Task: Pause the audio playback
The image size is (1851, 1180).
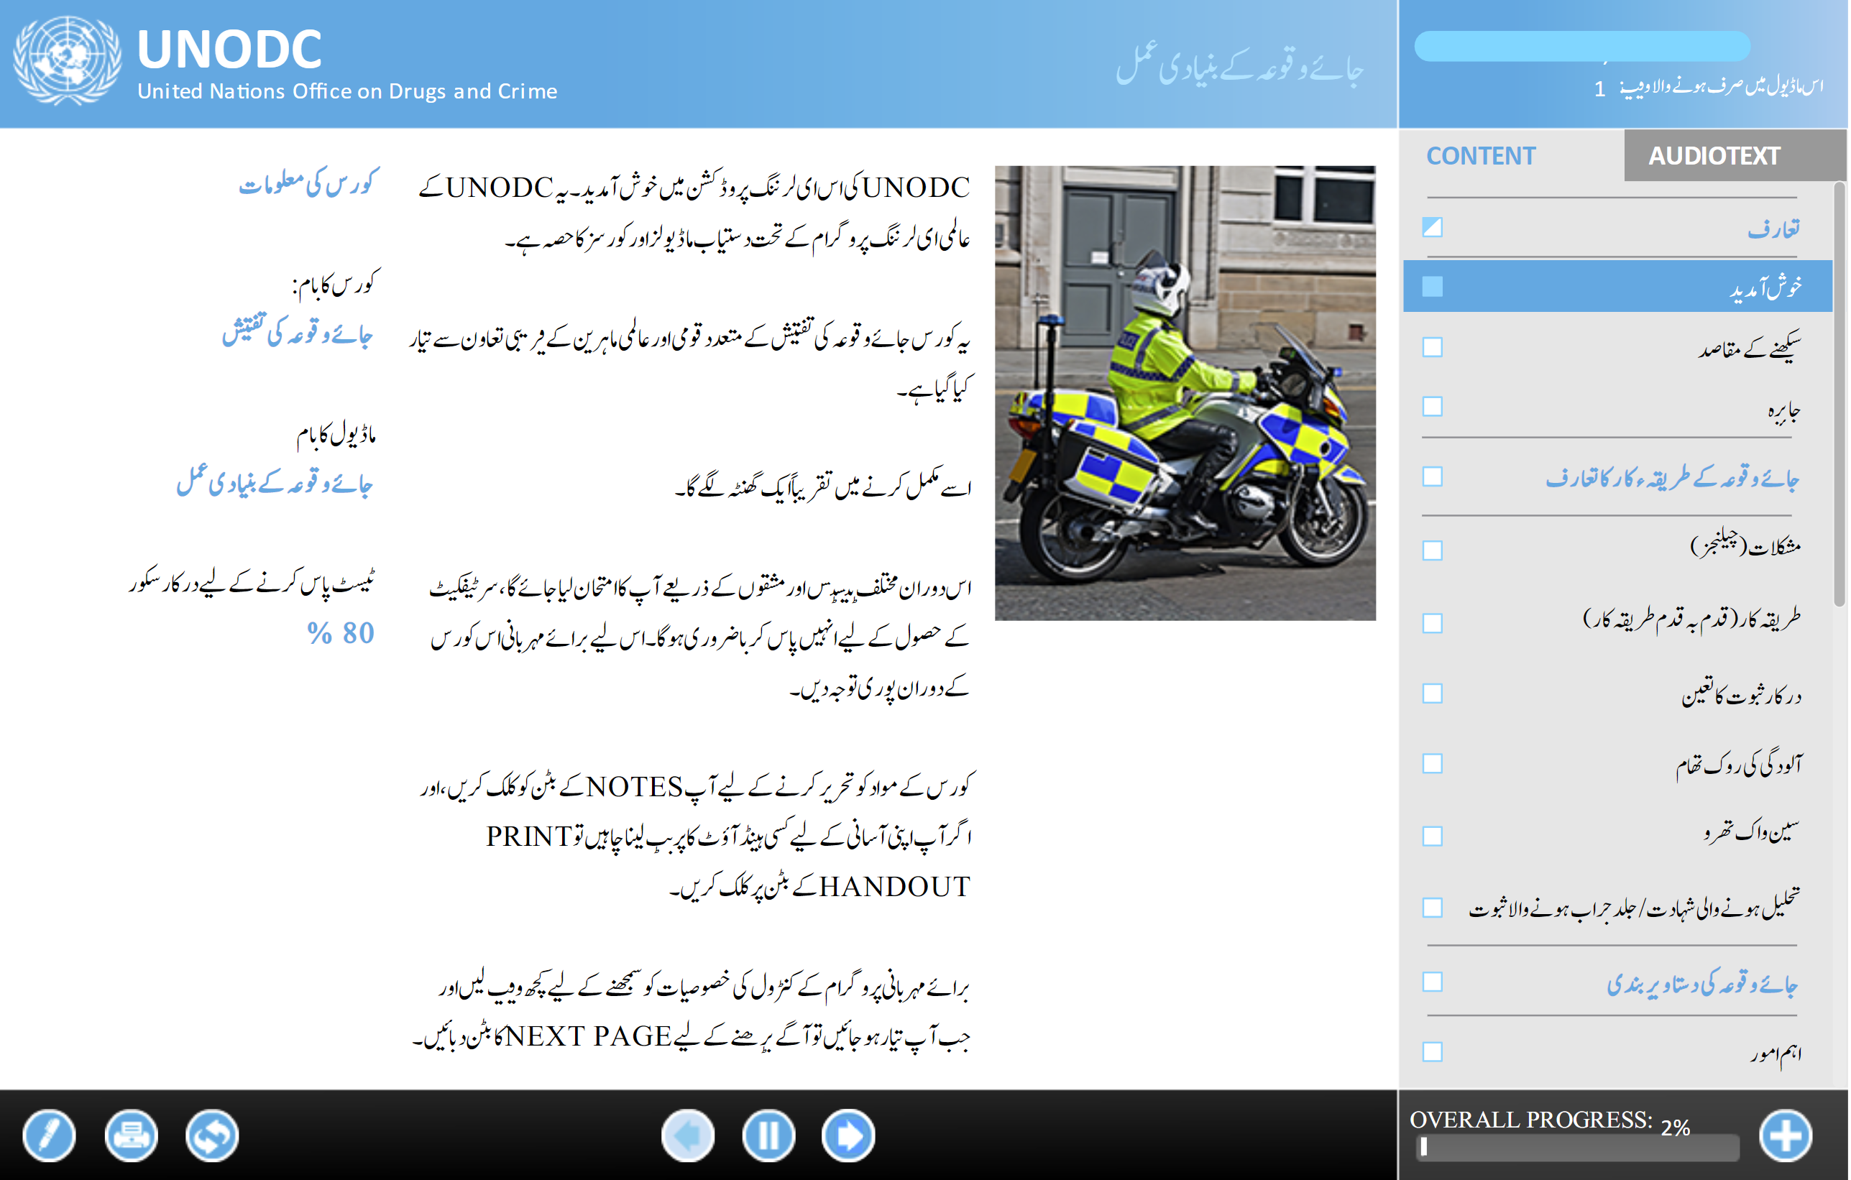Action: [768, 1135]
